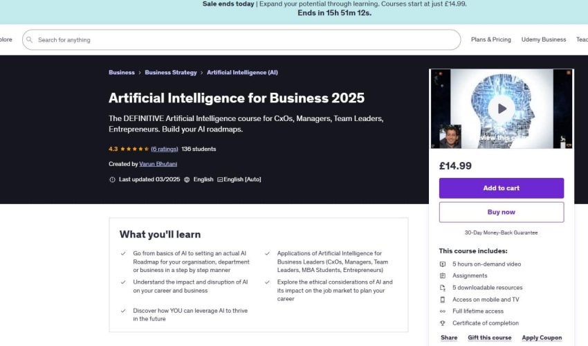This screenshot has width=588, height=346.
Task: Click the closed captions icon
Action: coord(220,179)
